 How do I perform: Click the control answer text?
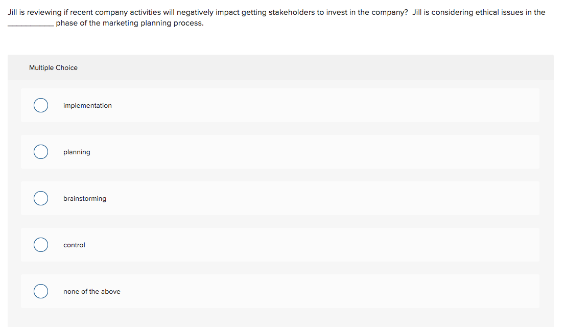(74, 245)
